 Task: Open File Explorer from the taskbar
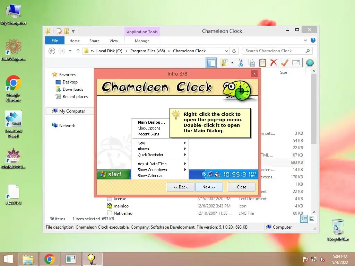[28, 259]
